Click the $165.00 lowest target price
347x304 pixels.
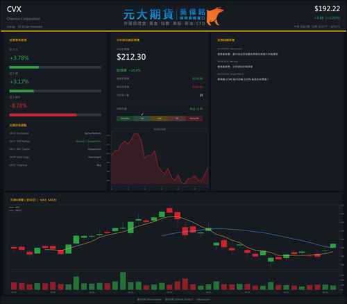click(198, 87)
